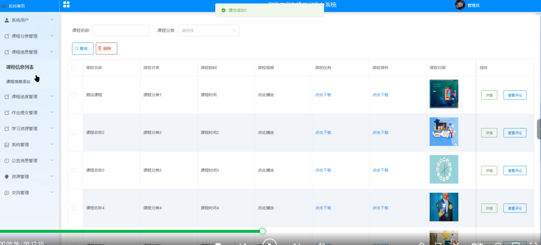
Task: Click the red 删除 button
Action: 106,48
